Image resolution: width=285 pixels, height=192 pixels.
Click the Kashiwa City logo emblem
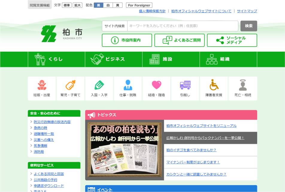[49, 34]
